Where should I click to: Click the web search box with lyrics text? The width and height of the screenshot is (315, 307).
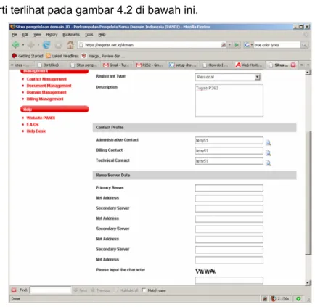(277, 45)
